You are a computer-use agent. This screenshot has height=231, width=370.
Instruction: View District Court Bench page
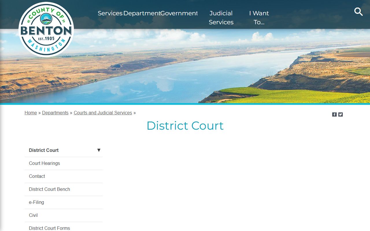click(x=64, y=189)
